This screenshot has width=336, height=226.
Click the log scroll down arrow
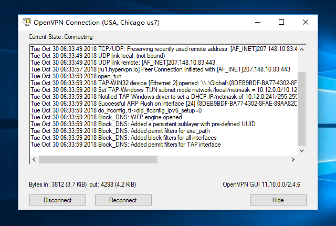coord(301,151)
